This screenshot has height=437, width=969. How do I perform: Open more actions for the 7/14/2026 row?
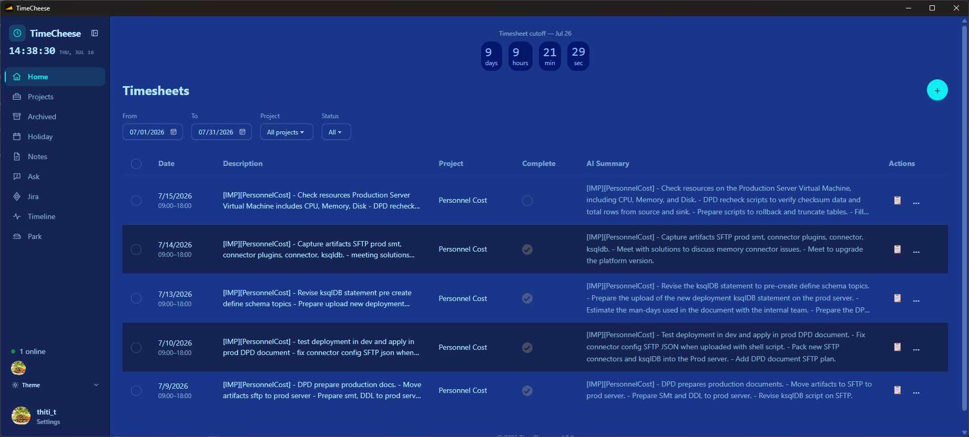coord(916,252)
